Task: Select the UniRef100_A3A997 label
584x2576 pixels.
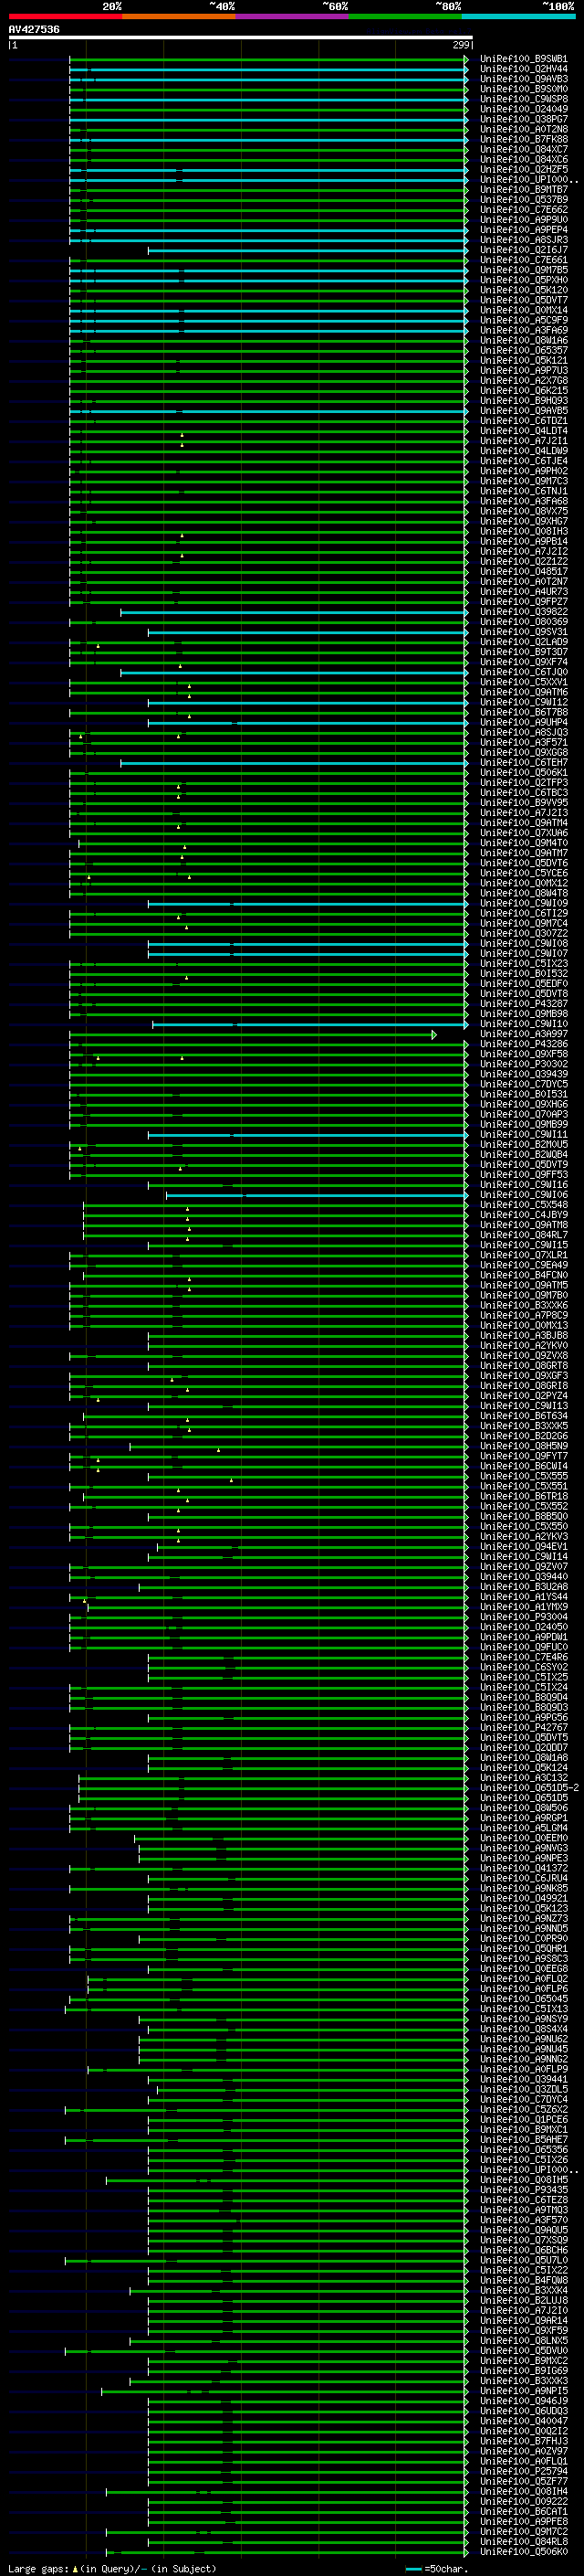Action: point(523,1034)
